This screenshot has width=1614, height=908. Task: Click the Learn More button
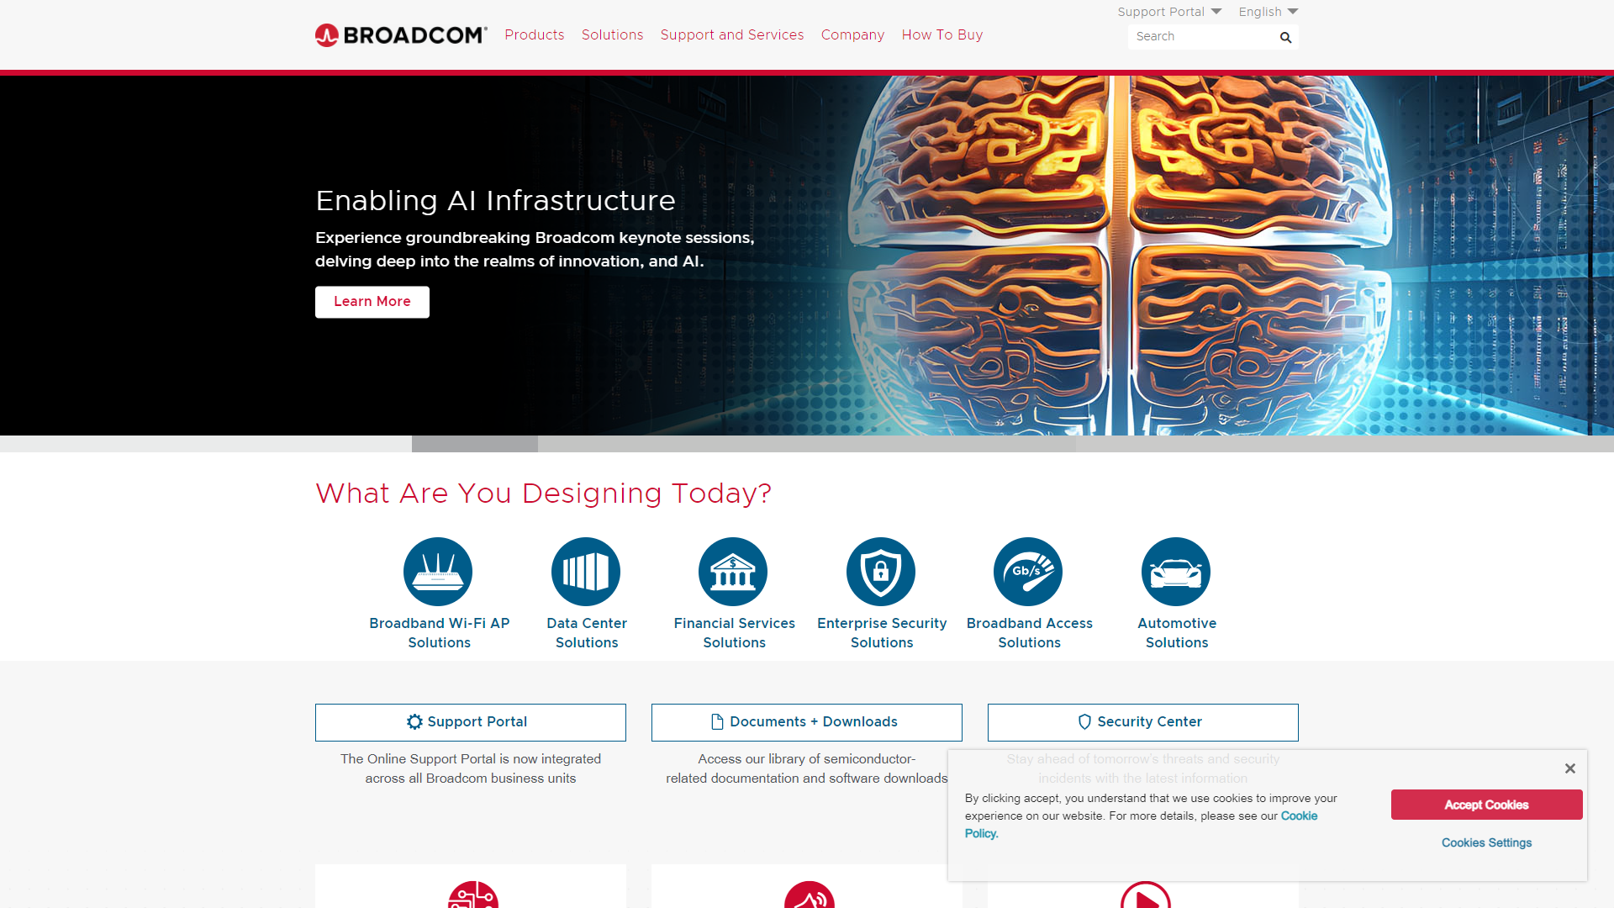click(372, 302)
